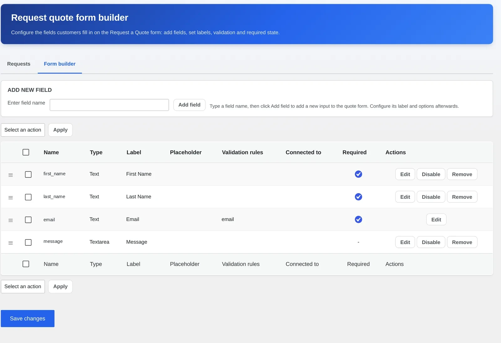Screen dimensions: 501x343
Task: Select the message field checkbox
Action: tap(28, 242)
